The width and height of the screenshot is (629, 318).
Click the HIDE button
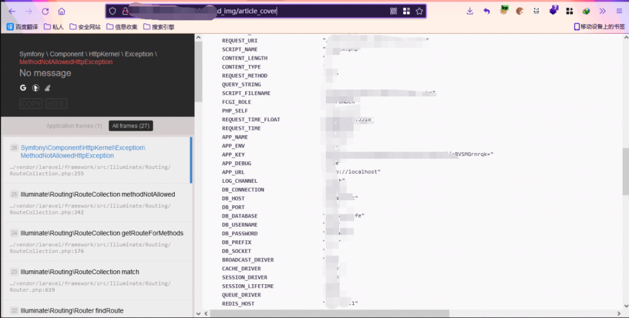[x=56, y=104]
